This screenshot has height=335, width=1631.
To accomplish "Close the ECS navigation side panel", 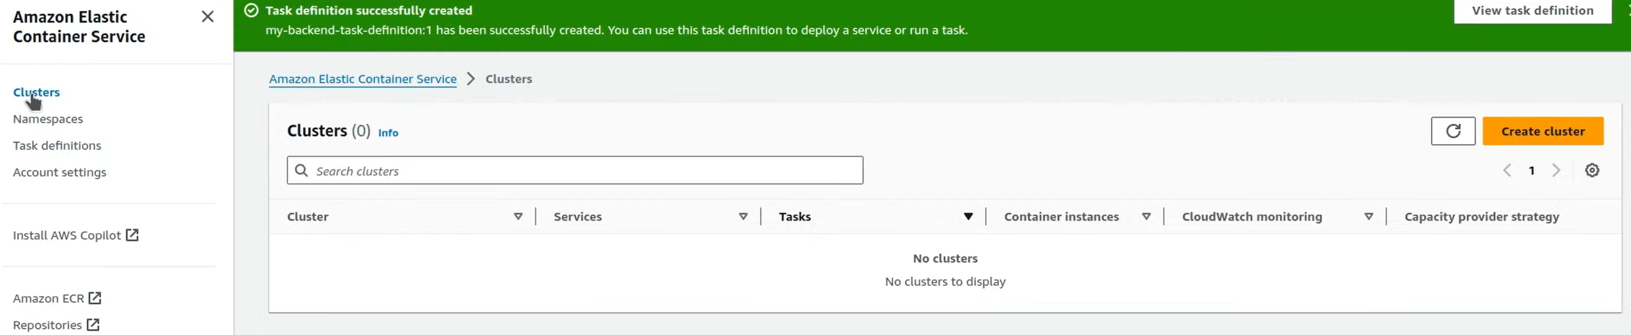I will pyautogui.click(x=208, y=17).
